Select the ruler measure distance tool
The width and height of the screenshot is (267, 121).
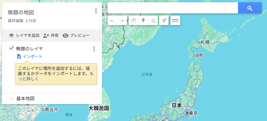pos(175,20)
